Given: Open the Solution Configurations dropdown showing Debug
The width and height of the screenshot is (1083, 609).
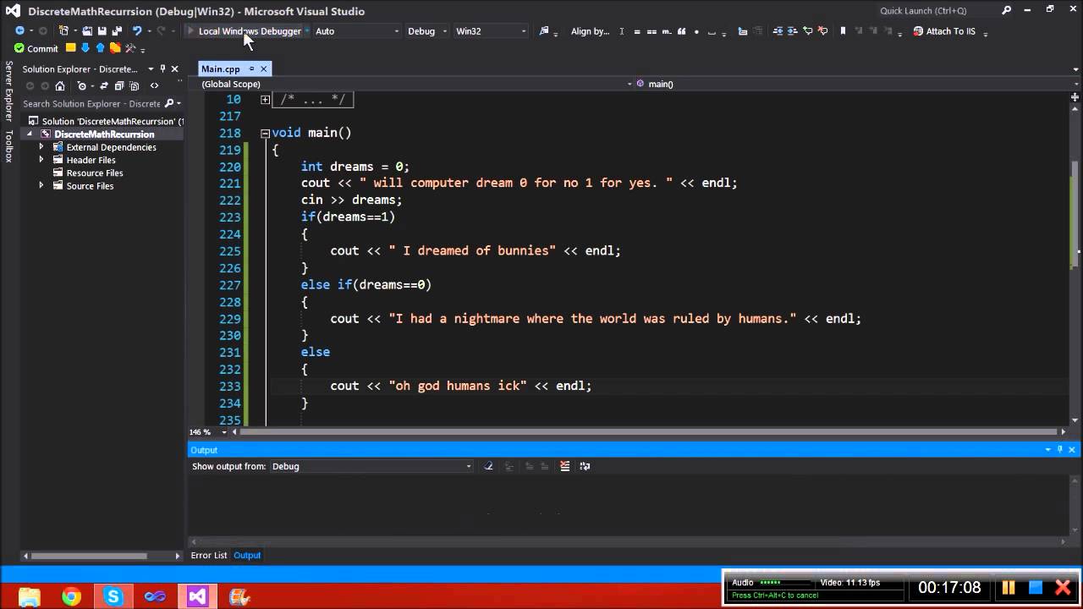Looking at the screenshot, I should click(x=426, y=31).
